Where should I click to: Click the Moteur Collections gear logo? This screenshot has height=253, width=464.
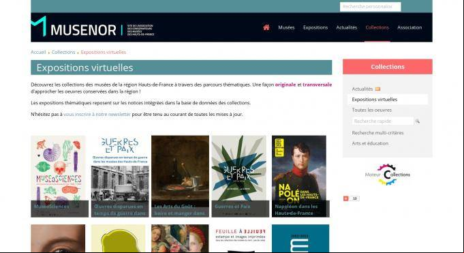pos(388,175)
